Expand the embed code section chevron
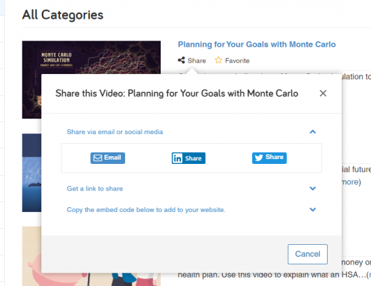 click(313, 209)
